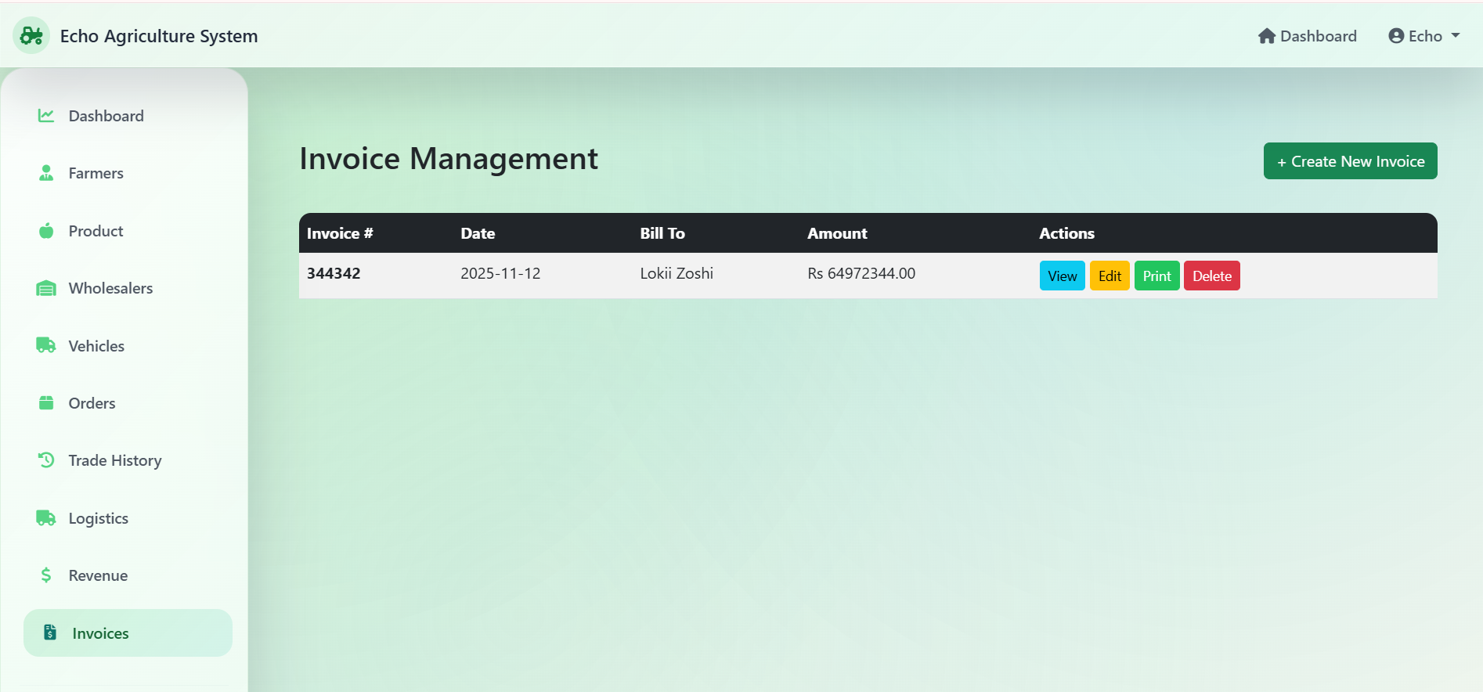
Task: Click the Trade History clock icon
Action: tap(46, 460)
